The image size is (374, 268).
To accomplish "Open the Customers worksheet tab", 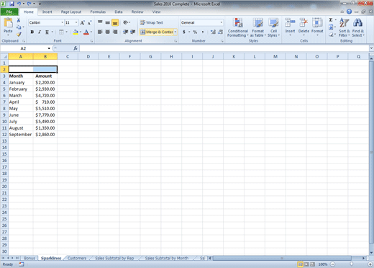I will [x=77, y=258].
